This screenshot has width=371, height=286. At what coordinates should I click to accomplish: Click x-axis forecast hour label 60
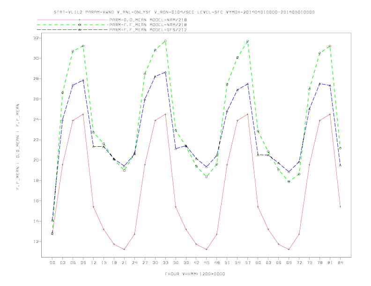click(x=258, y=263)
